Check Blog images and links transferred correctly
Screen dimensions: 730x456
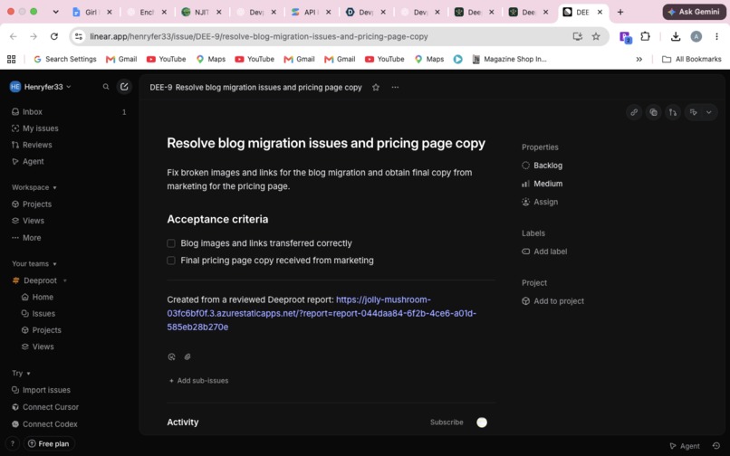(x=171, y=243)
